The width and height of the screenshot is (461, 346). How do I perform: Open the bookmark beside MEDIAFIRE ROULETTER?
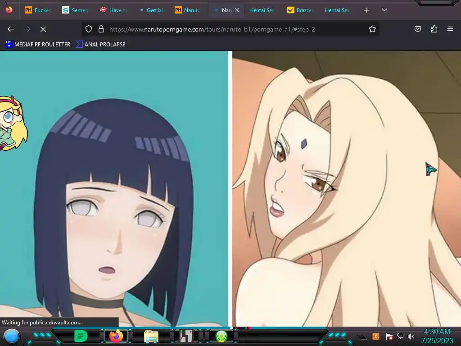(x=100, y=45)
